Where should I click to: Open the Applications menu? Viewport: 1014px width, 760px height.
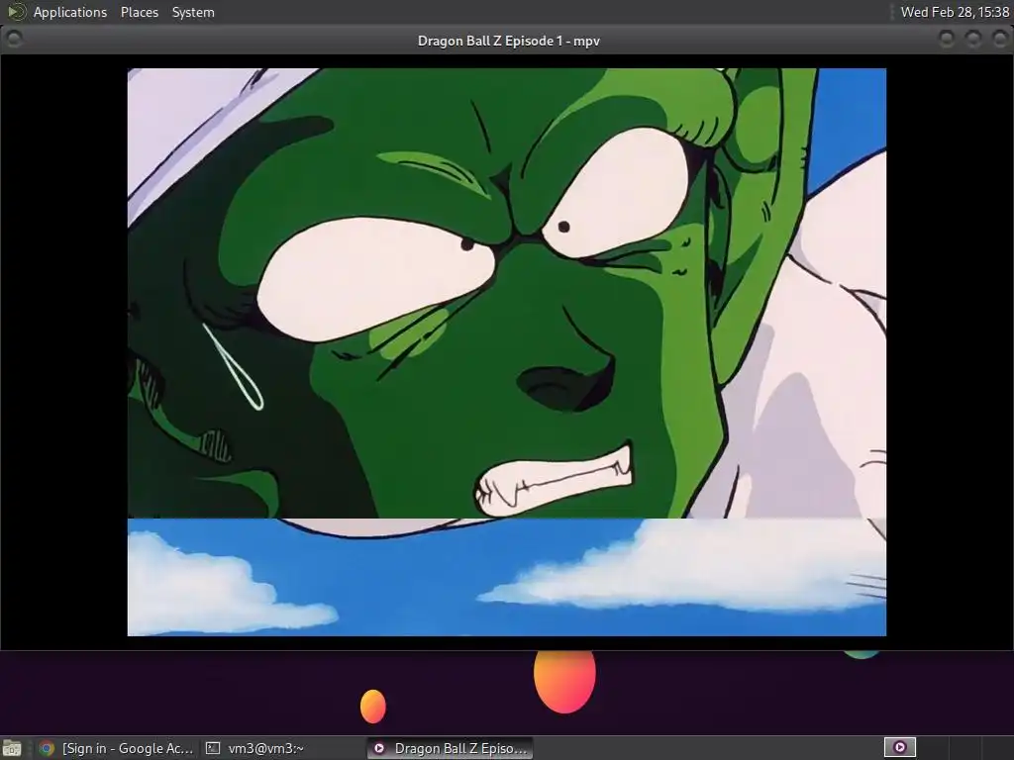pos(70,12)
